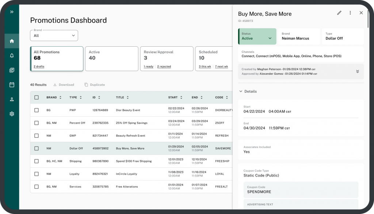Screen dimensions: 374x214
Task: Click the Coupon Code SPENDMORE field
Action: point(301,190)
